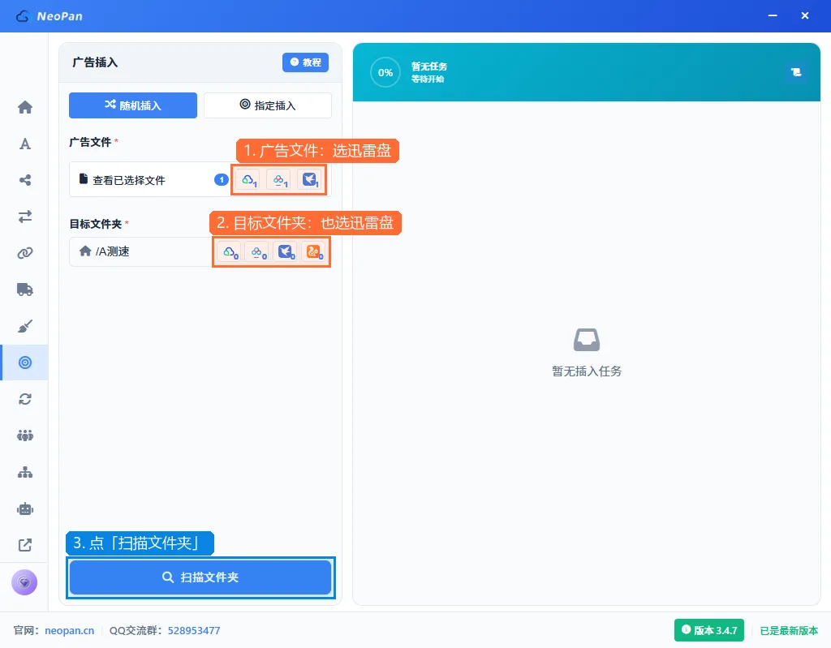Open the transfer arrows sidebar icon
831x648 pixels.
[25, 217]
